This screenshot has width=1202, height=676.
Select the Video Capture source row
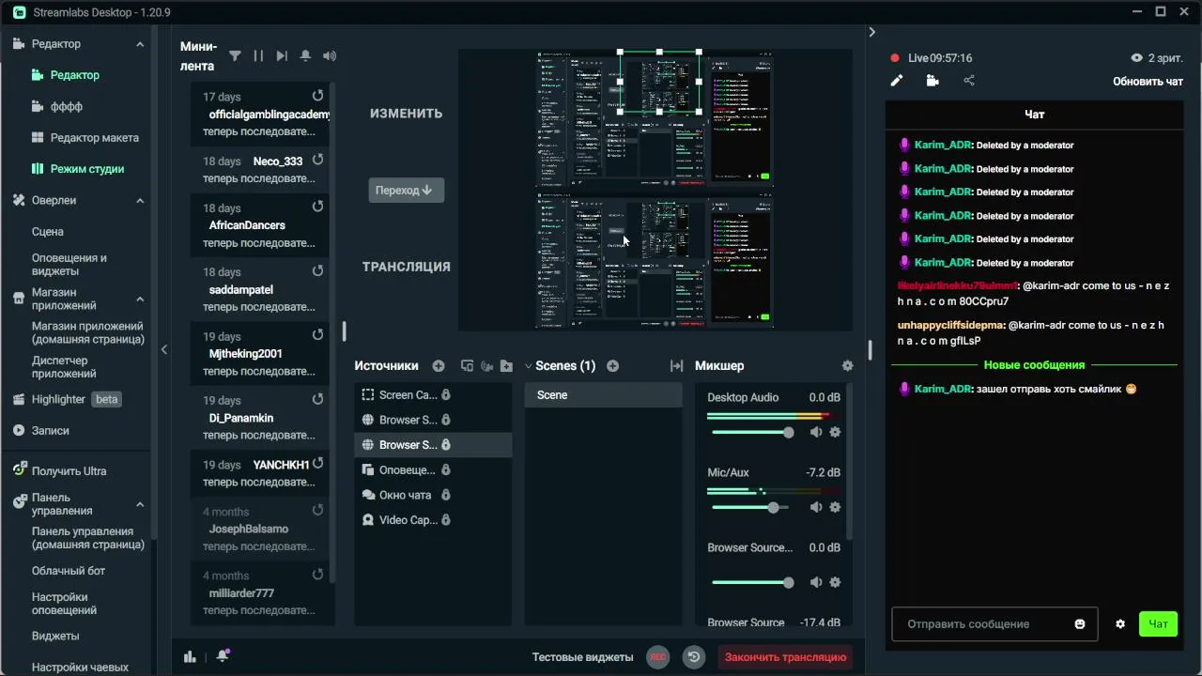coord(433,520)
